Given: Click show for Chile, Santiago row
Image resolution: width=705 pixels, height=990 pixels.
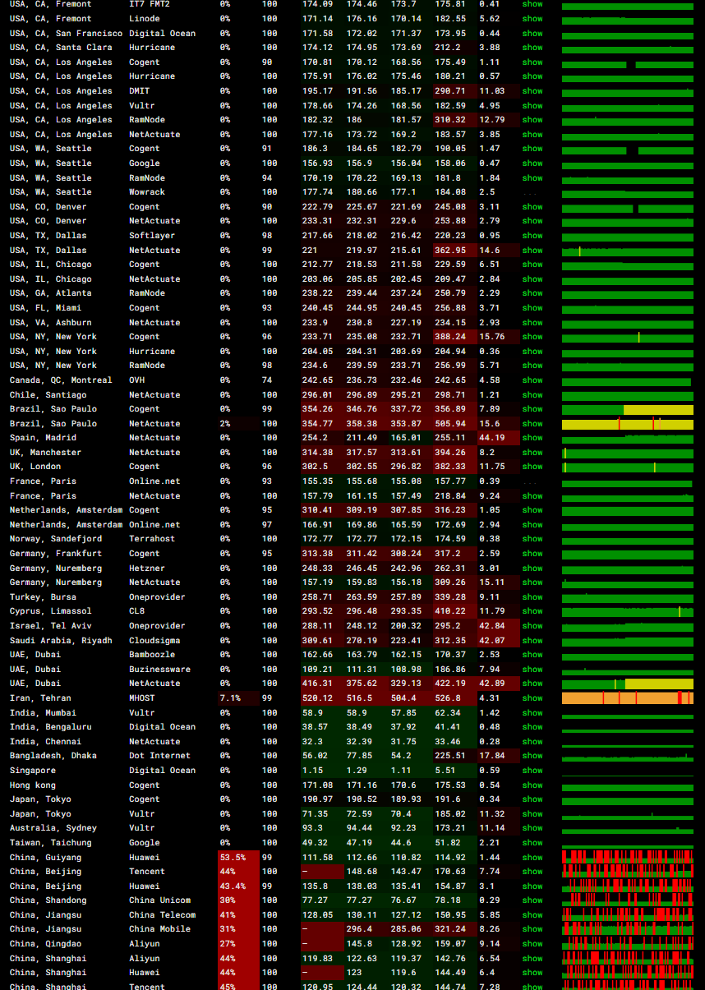Looking at the screenshot, I should (x=532, y=394).
